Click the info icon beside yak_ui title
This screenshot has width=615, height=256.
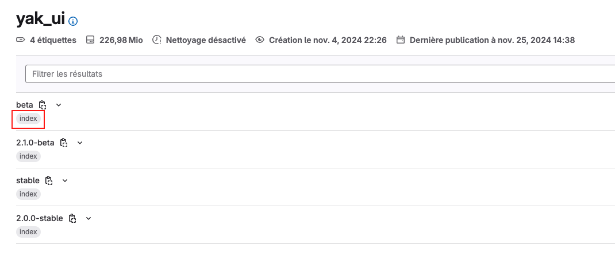73,21
